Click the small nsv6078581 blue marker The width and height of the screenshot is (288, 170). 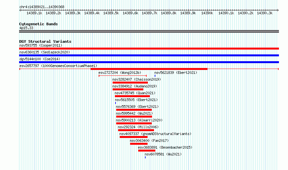click(145, 157)
